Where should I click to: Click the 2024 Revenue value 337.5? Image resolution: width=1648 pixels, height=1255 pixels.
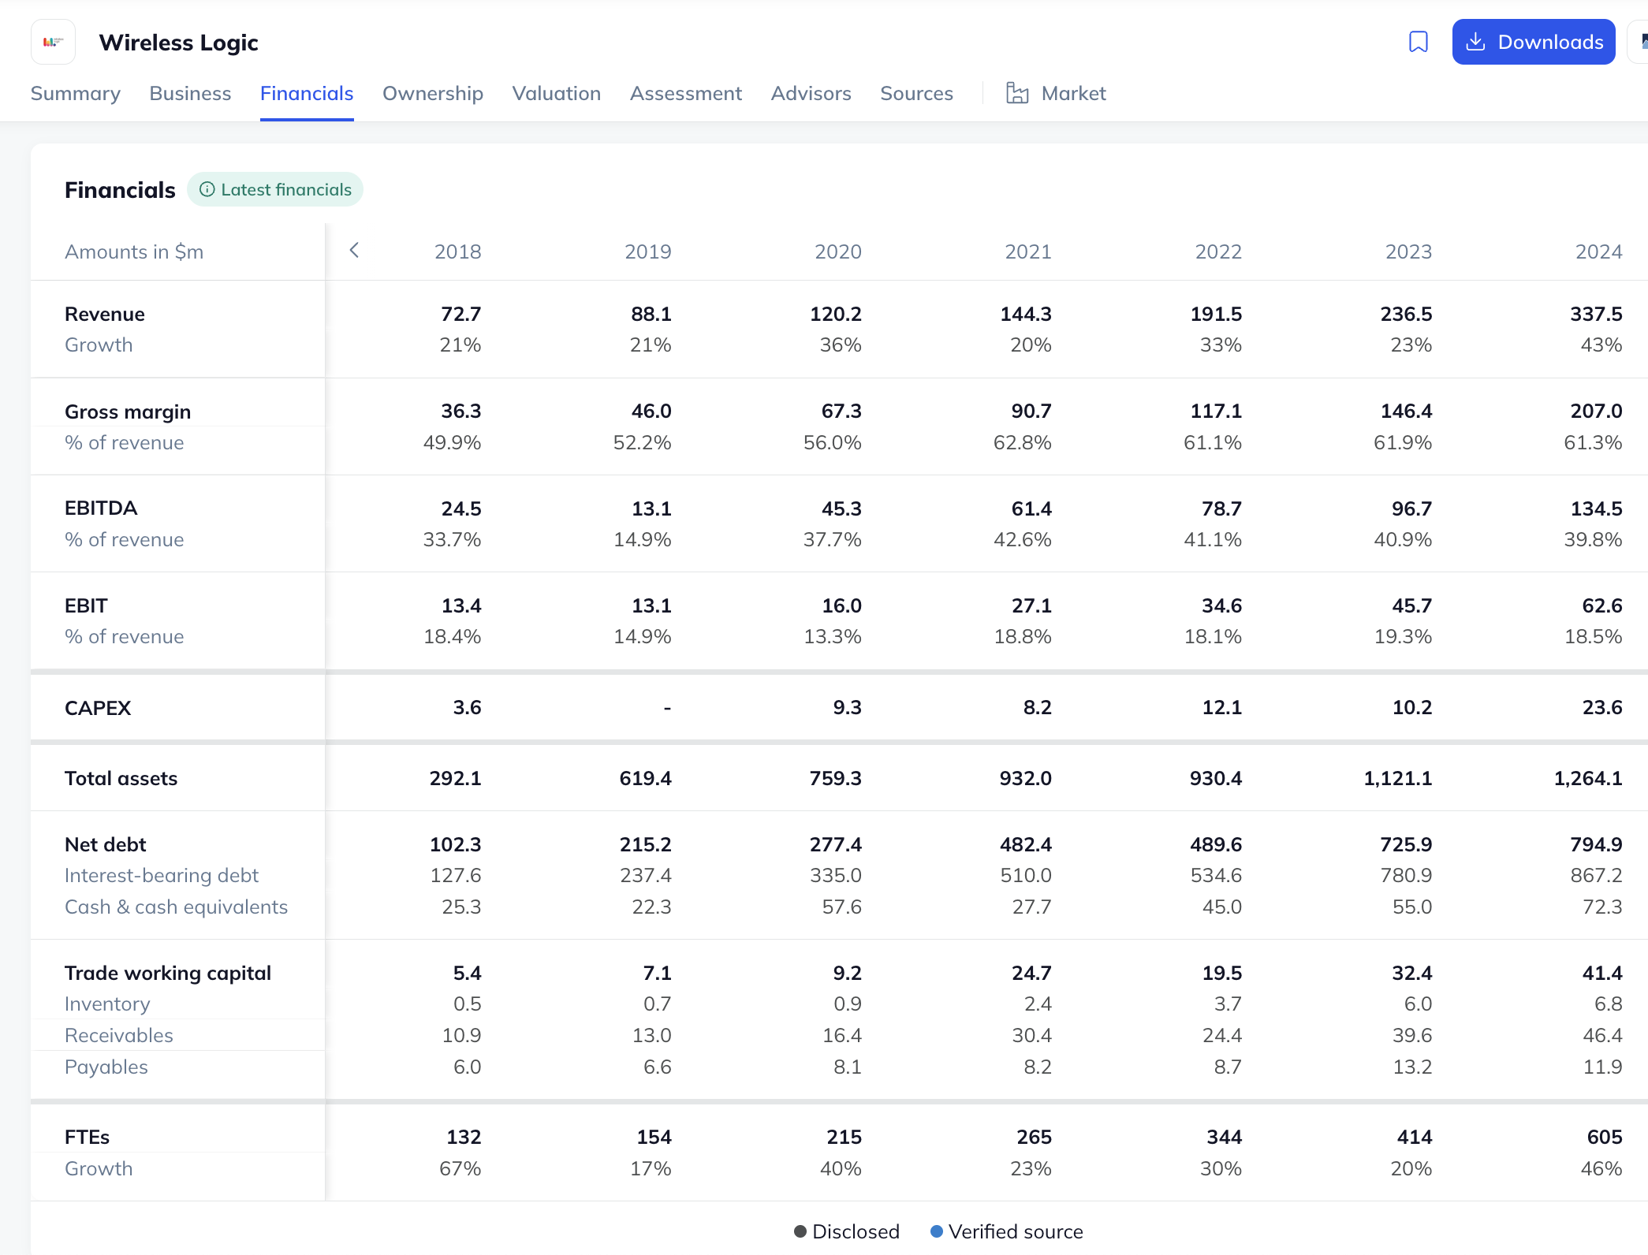[x=1595, y=314]
